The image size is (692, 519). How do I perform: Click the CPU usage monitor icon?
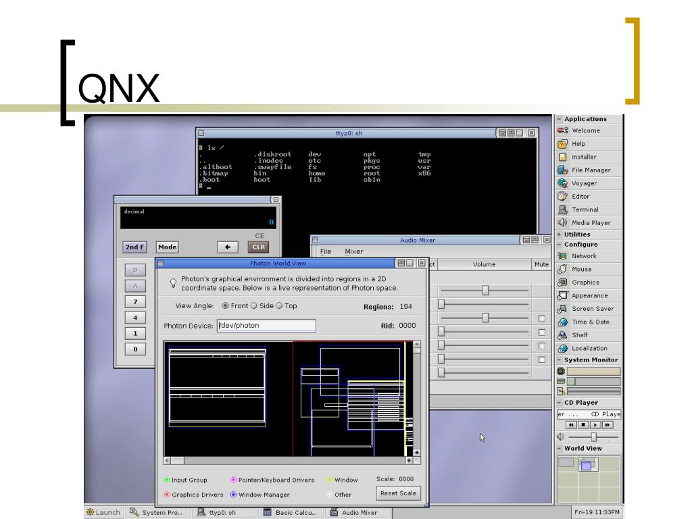(561, 372)
